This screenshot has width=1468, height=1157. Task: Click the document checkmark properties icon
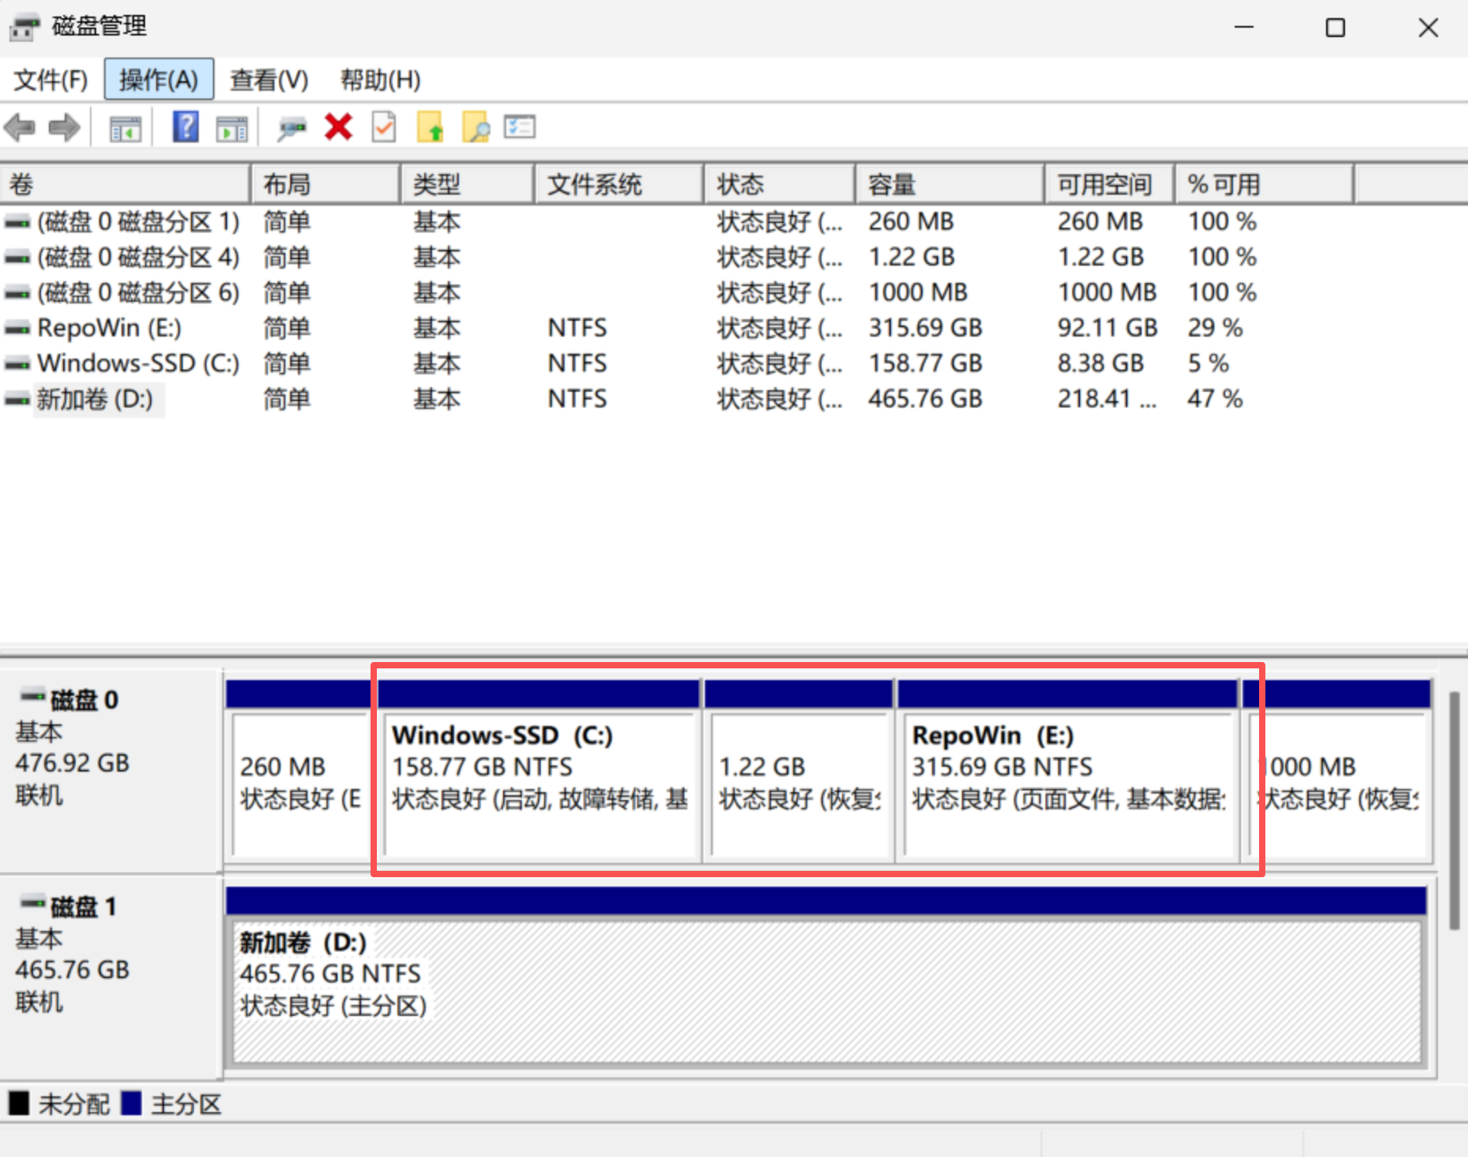[384, 127]
